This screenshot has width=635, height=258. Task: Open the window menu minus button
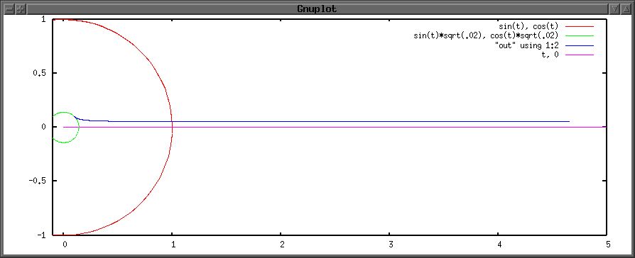9,9
